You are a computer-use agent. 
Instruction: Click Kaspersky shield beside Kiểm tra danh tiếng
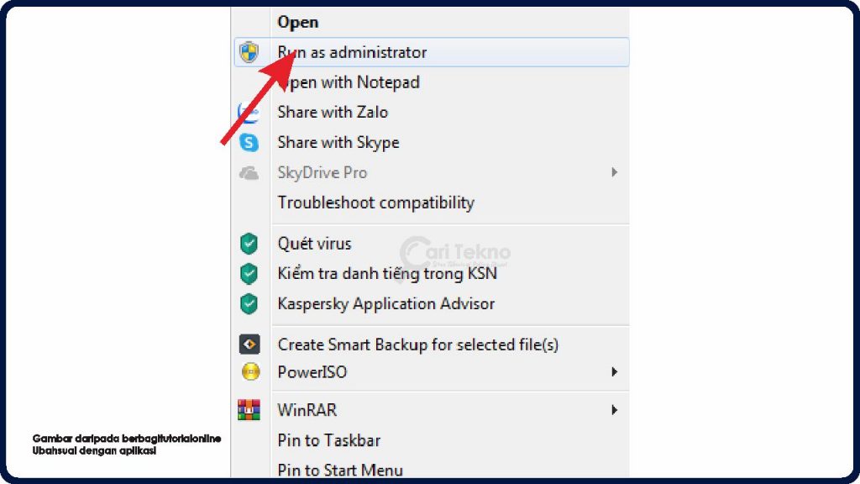(249, 274)
